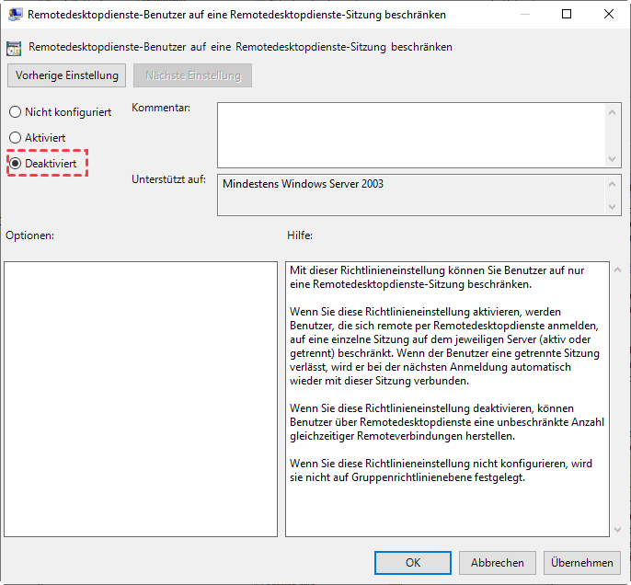
Task: Apply the setting with Übernehmen
Action: pyautogui.click(x=582, y=563)
